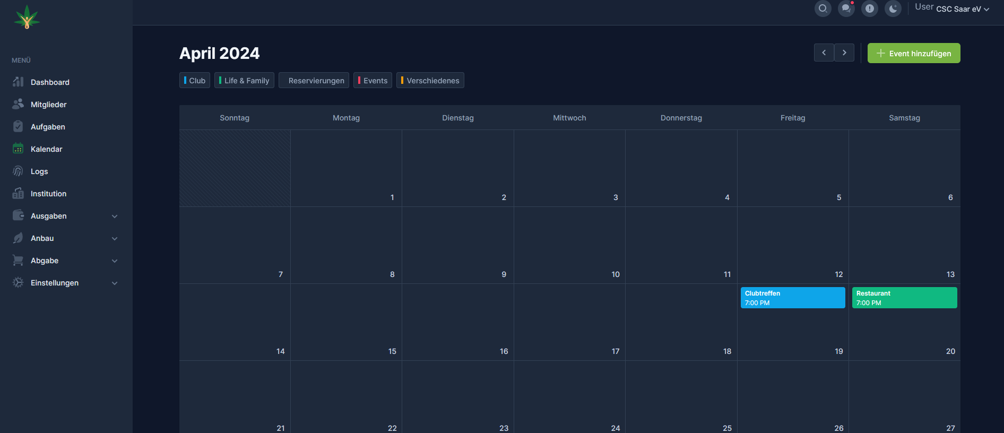Click the April 2024 month heading
This screenshot has height=433, width=1004.
(220, 53)
